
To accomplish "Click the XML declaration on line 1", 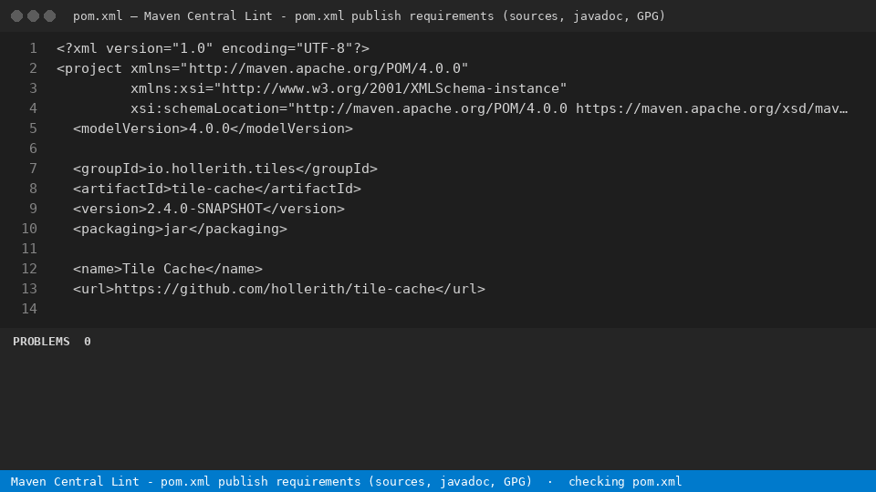I will pos(213,48).
